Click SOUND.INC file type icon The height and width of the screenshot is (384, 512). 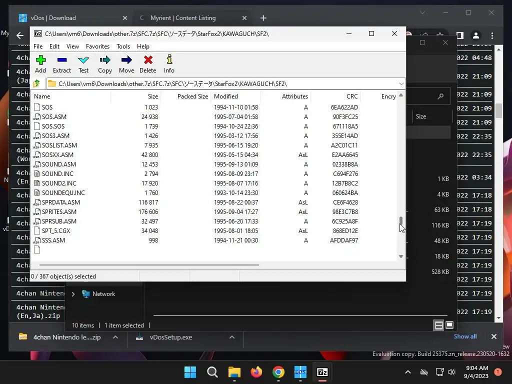[37, 173]
